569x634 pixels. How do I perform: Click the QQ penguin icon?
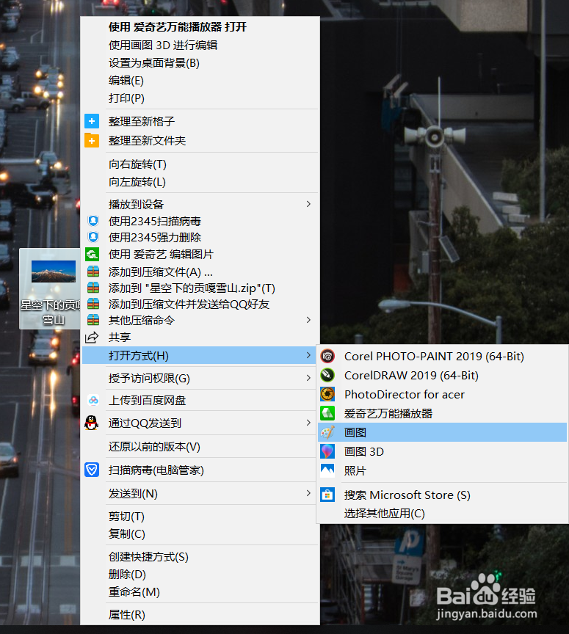[92, 423]
